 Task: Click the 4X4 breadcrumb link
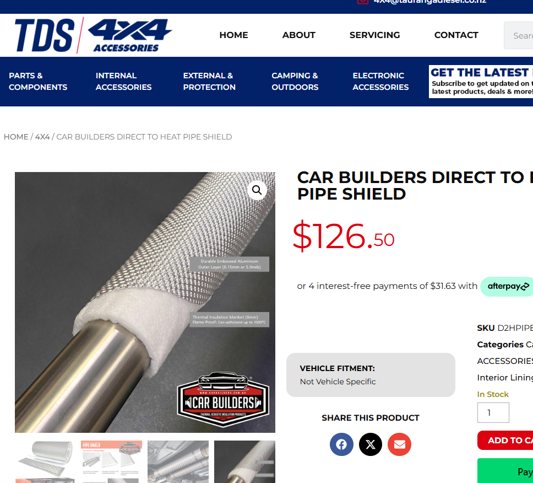tap(42, 137)
